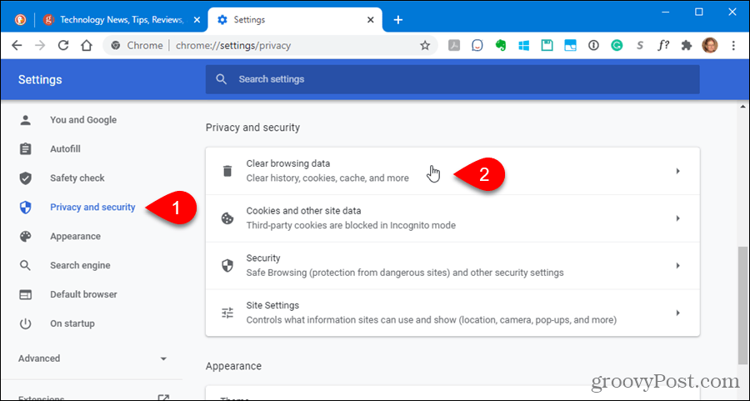Expand the Site Settings row arrow

click(x=677, y=313)
